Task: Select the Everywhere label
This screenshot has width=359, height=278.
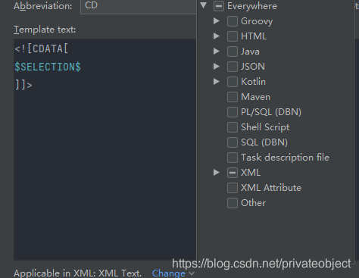Action: click(252, 6)
